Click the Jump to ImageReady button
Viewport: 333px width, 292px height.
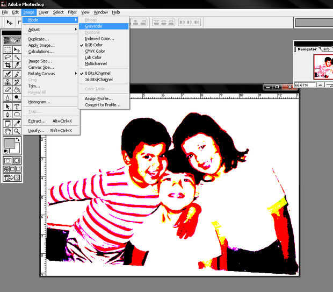pyautogui.click(x=12, y=177)
